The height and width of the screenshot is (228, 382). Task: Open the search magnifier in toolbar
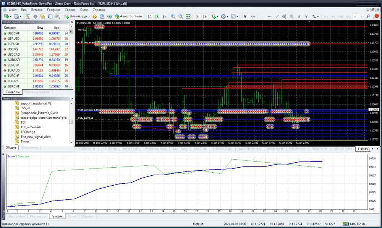[368, 16]
